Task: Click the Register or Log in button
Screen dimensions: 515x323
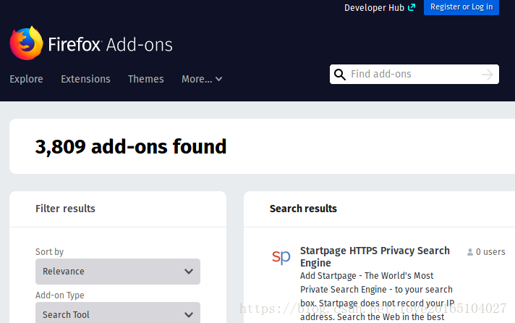Action: [461, 7]
